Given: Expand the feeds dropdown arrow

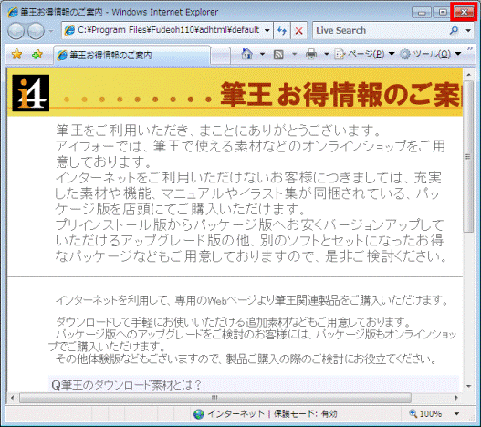Looking at the screenshot, I should click(295, 55).
